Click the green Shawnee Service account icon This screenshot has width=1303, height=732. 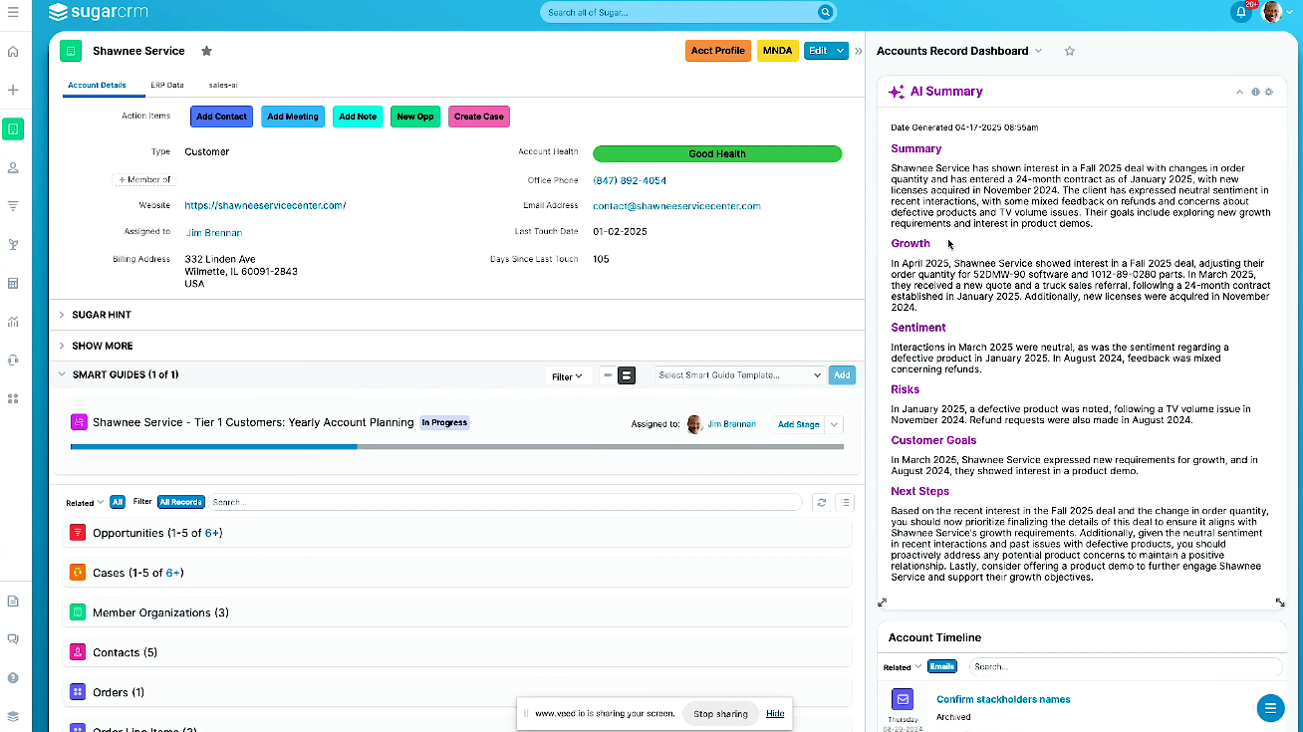pyautogui.click(x=70, y=51)
